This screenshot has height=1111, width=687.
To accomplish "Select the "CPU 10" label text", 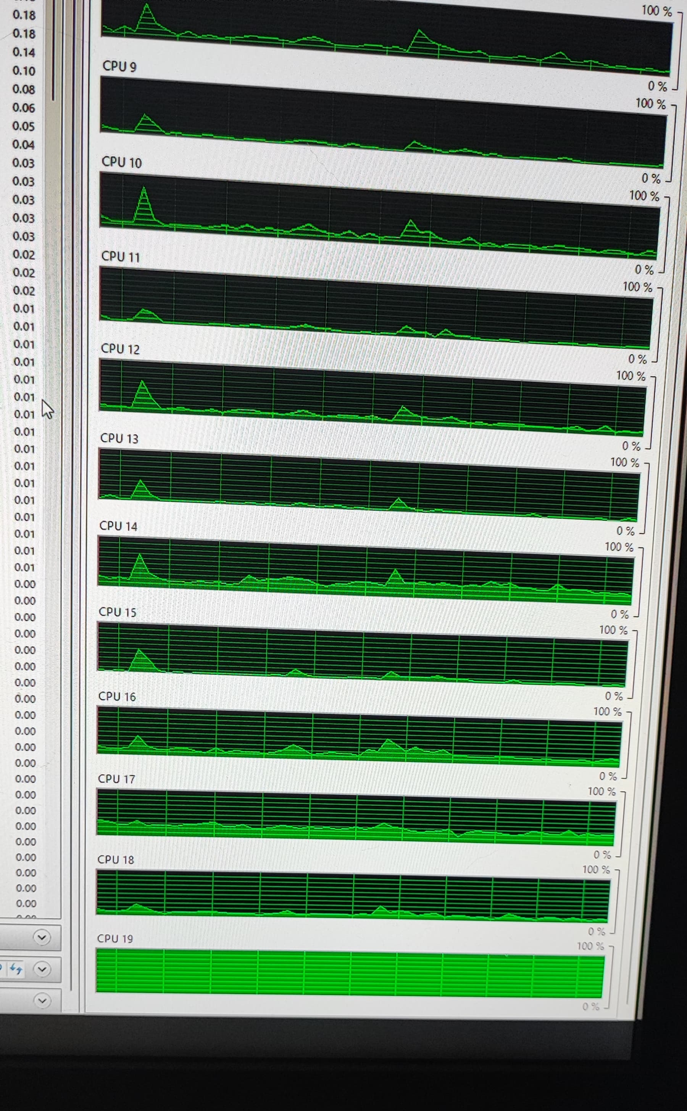I will [x=122, y=162].
